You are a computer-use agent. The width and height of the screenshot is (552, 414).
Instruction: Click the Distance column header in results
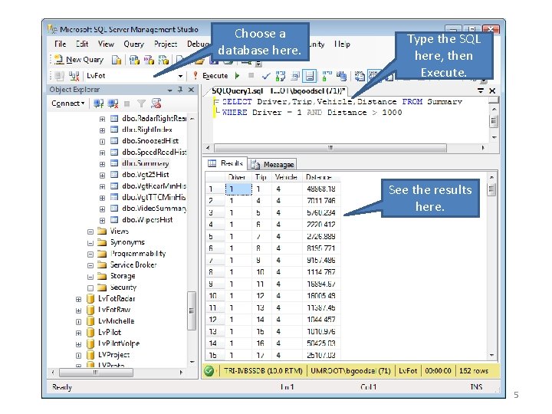[320, 177]
